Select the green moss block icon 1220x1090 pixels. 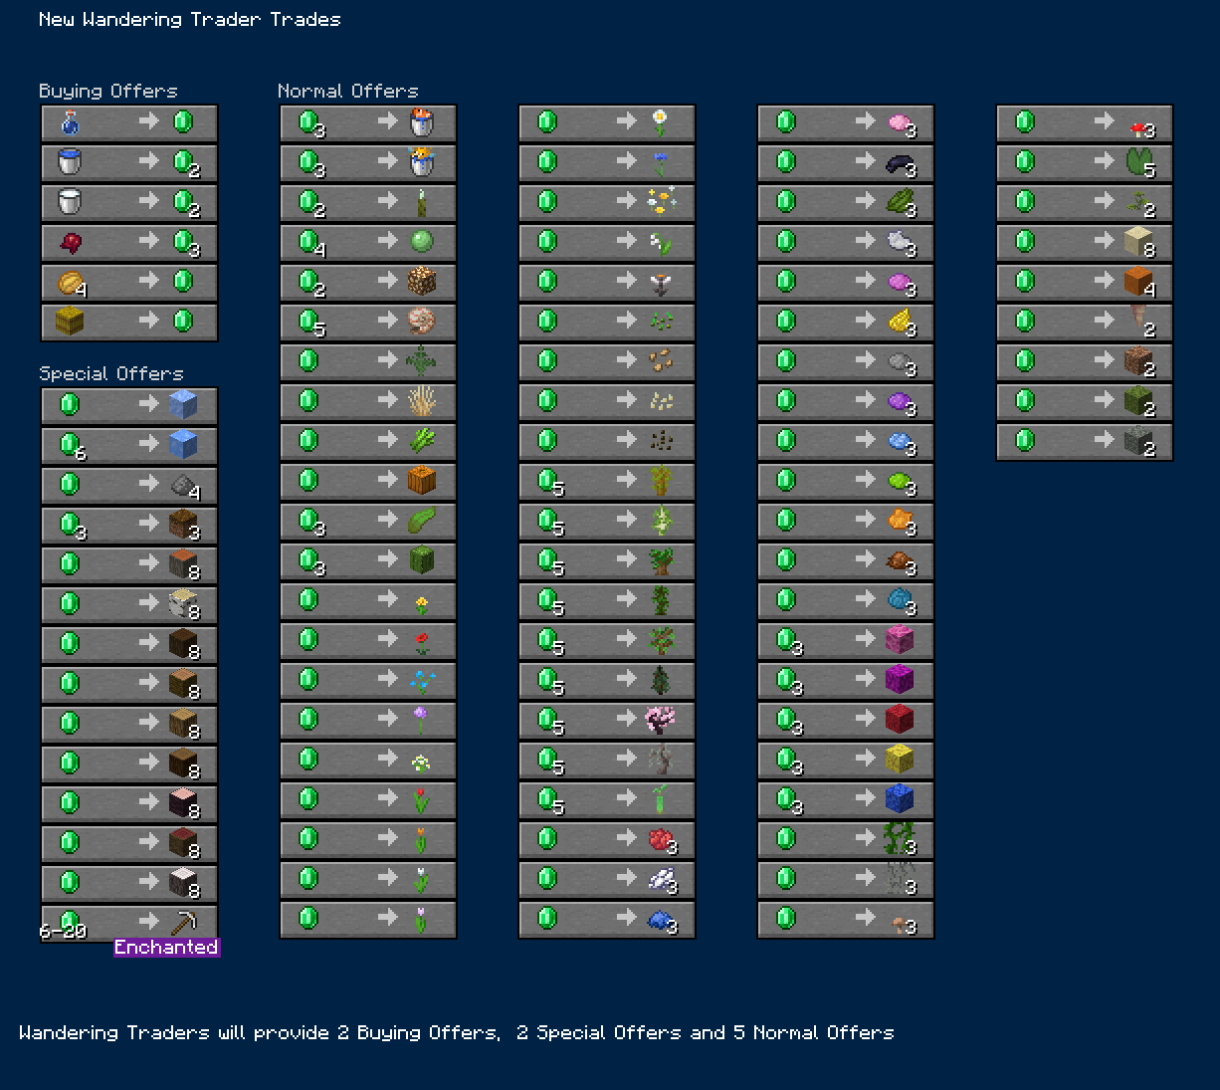(x=1138, y=401)
